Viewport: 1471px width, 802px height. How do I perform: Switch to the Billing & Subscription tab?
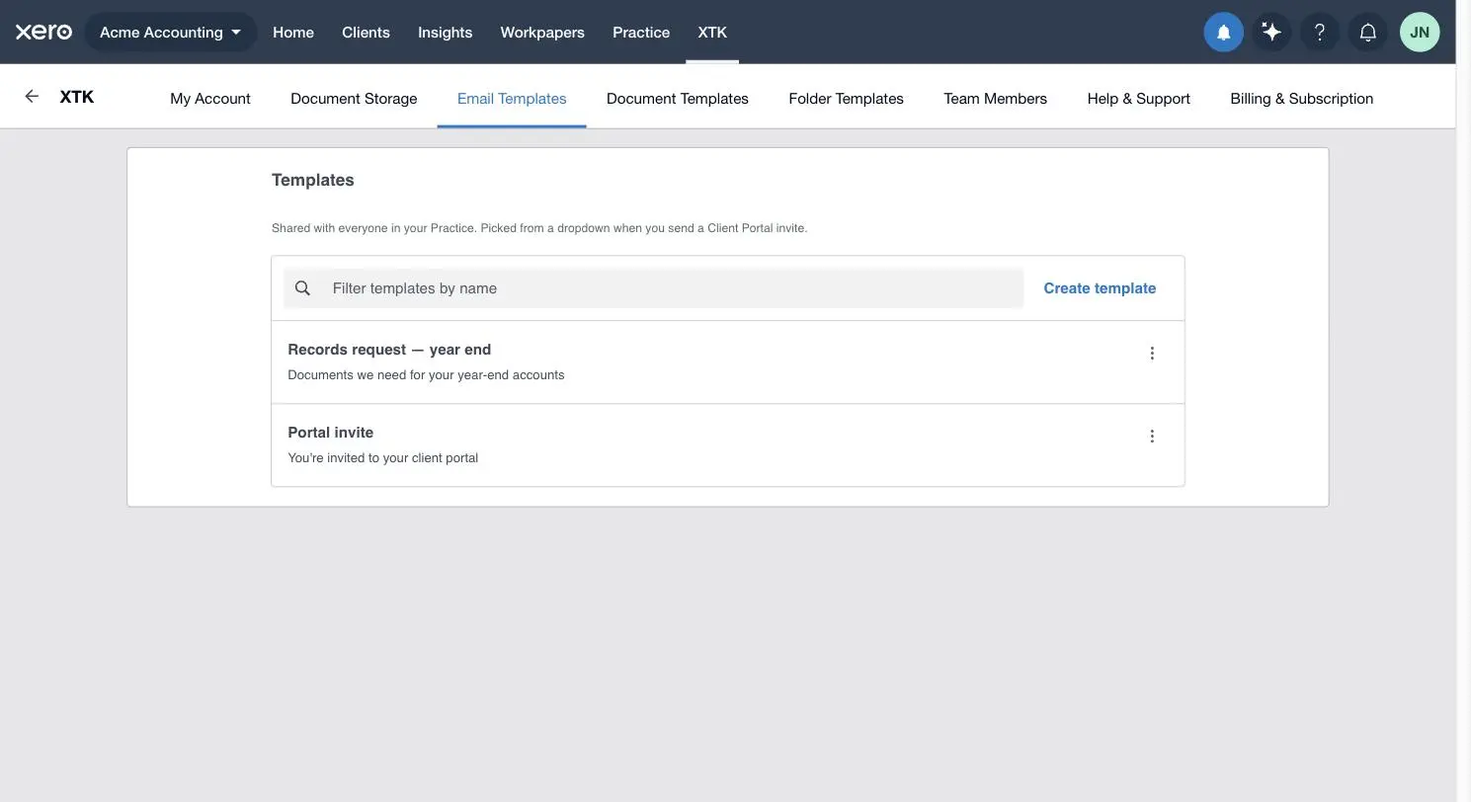tap(1301, 98)
